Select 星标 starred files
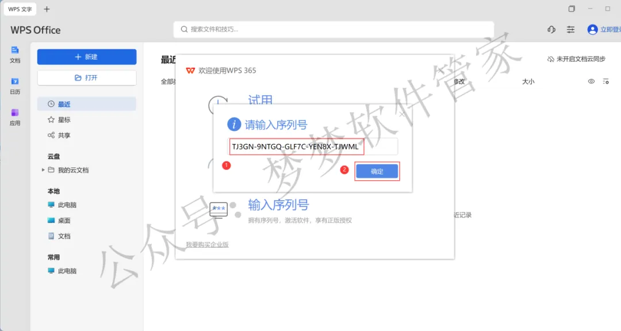Image resolution: width=621 pixels, height=331 pixels. click(59, 120)
